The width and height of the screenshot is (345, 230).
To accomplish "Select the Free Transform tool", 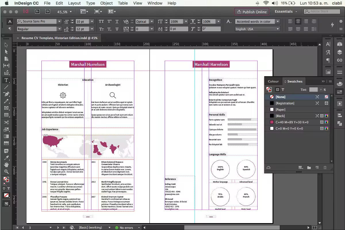I will tap(6, 130).
